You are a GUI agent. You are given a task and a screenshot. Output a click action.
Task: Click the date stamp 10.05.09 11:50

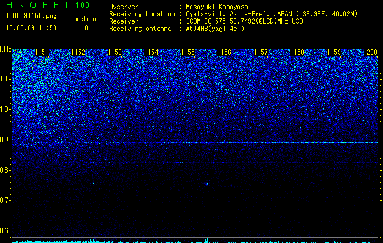click(x=31, y=28)
